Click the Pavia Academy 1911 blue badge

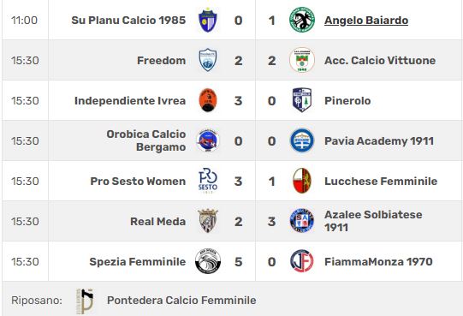(x=302, y=140)
